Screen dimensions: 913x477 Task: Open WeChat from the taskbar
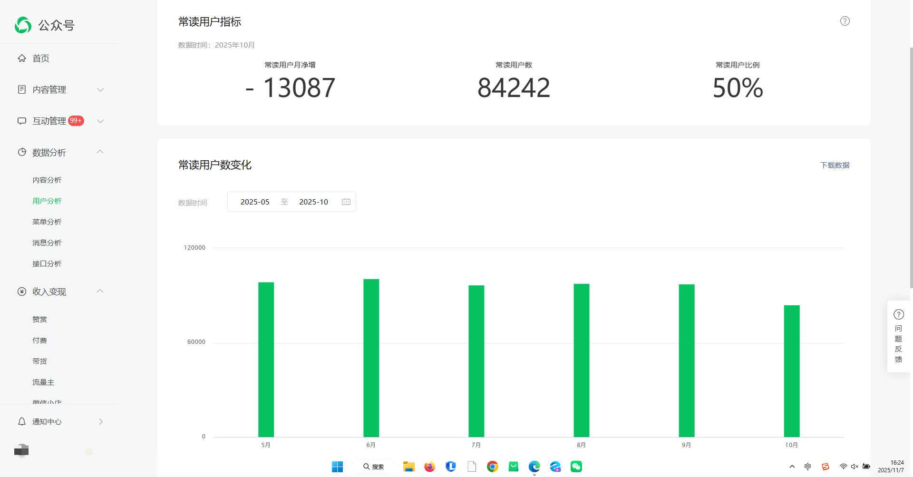(x=576, y=467)
